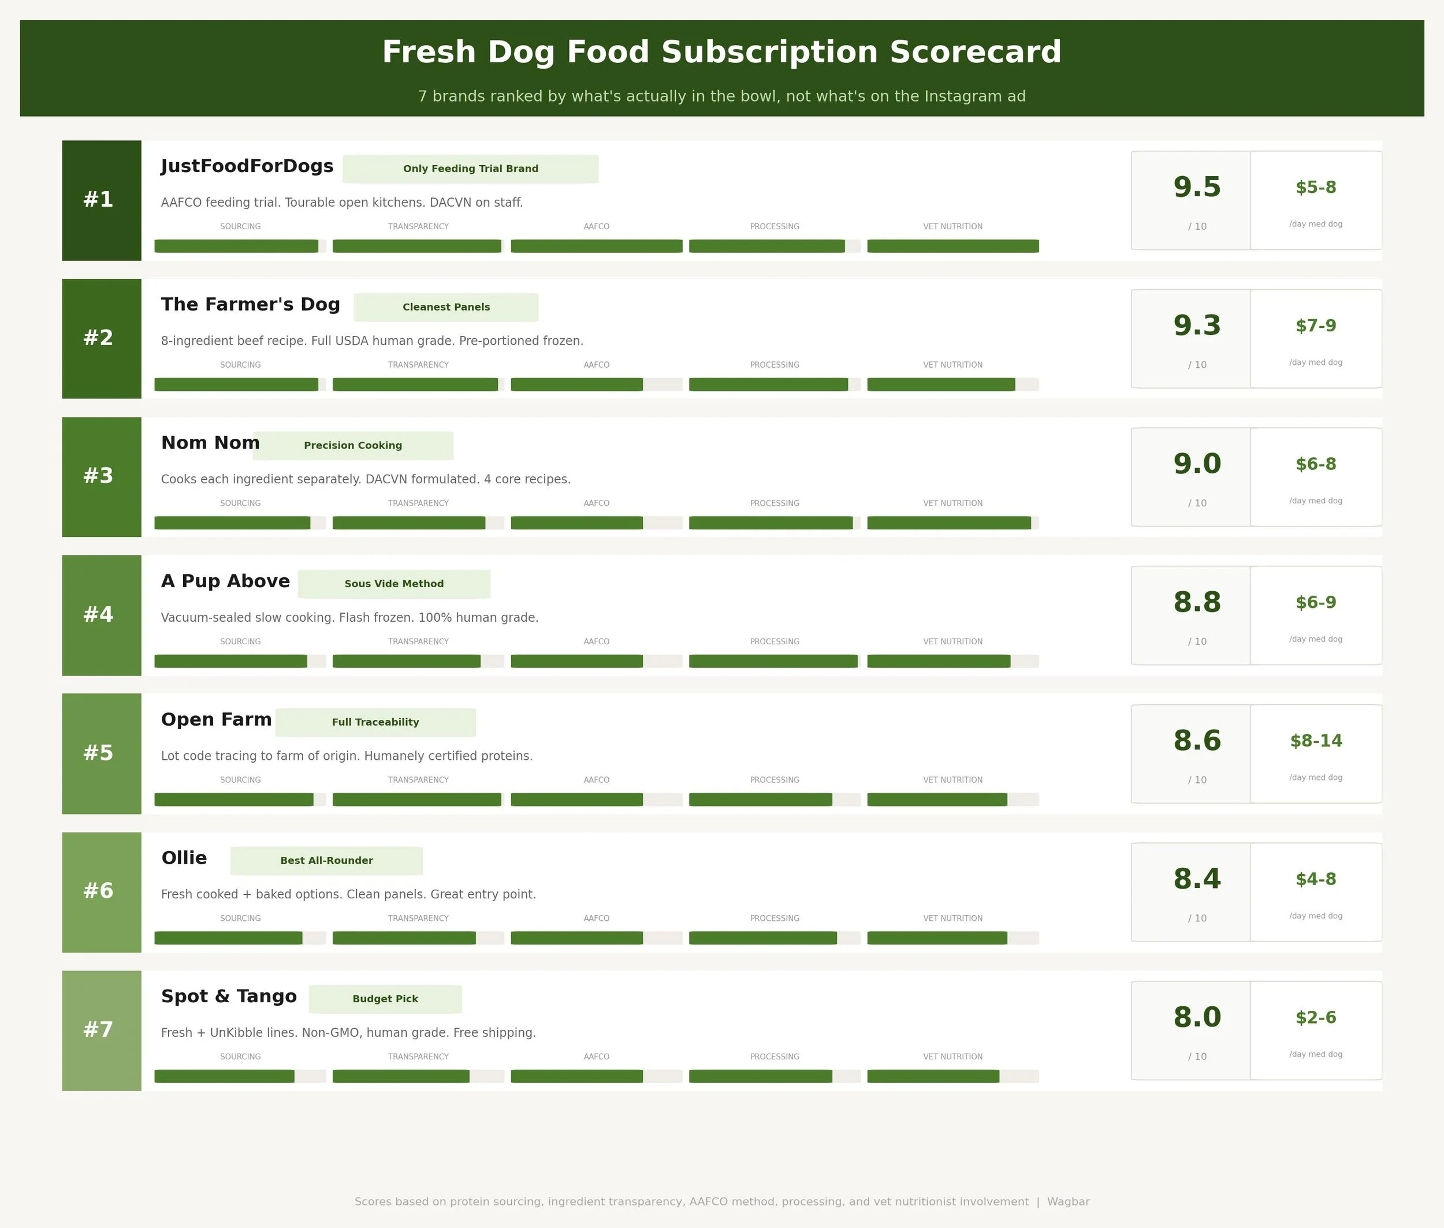Select the Cleanest Panels tag

(446, 307)
